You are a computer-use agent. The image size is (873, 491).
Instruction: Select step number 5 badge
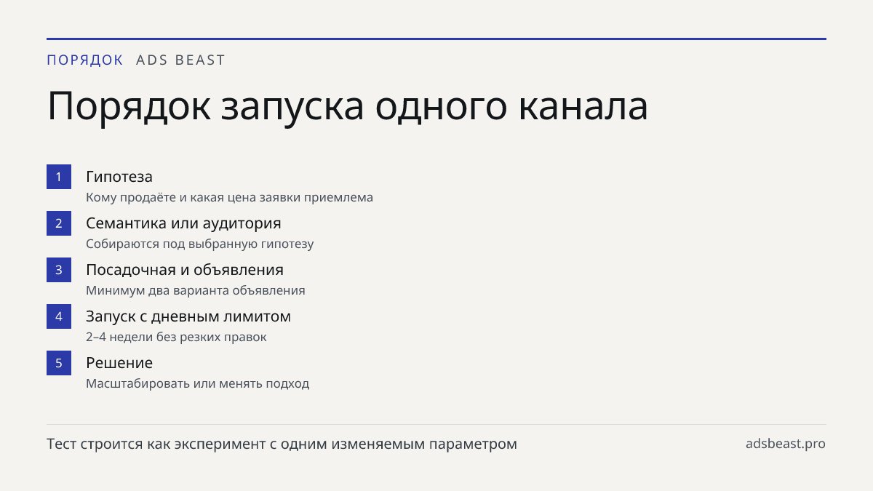click(59, 363)
